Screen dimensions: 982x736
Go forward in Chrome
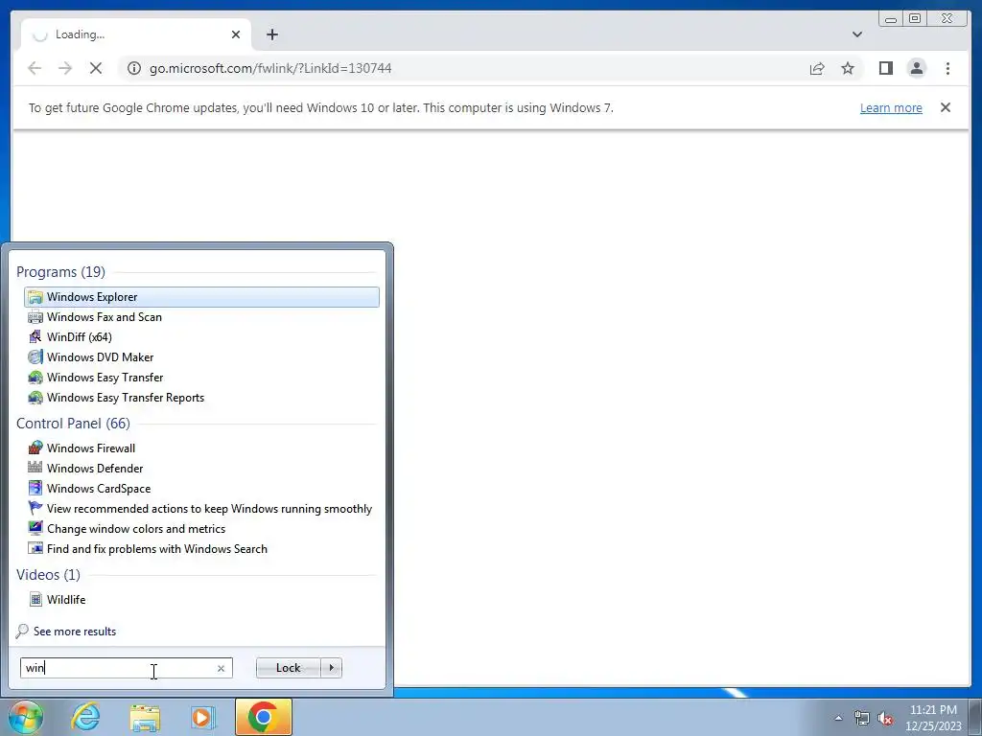pos(65,68)
